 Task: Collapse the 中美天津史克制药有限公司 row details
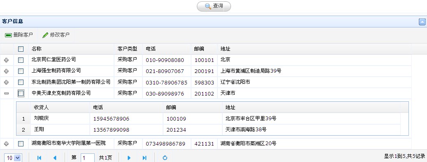[x=7, y=94]
